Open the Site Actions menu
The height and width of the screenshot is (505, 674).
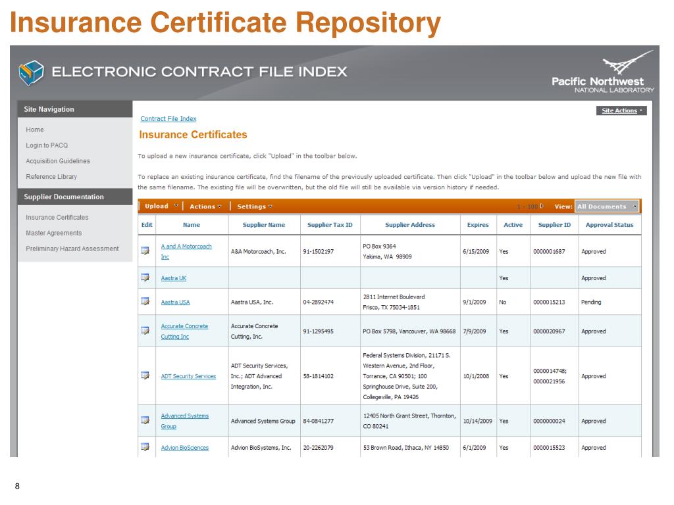pyautogui.click(x=621, y=110)
